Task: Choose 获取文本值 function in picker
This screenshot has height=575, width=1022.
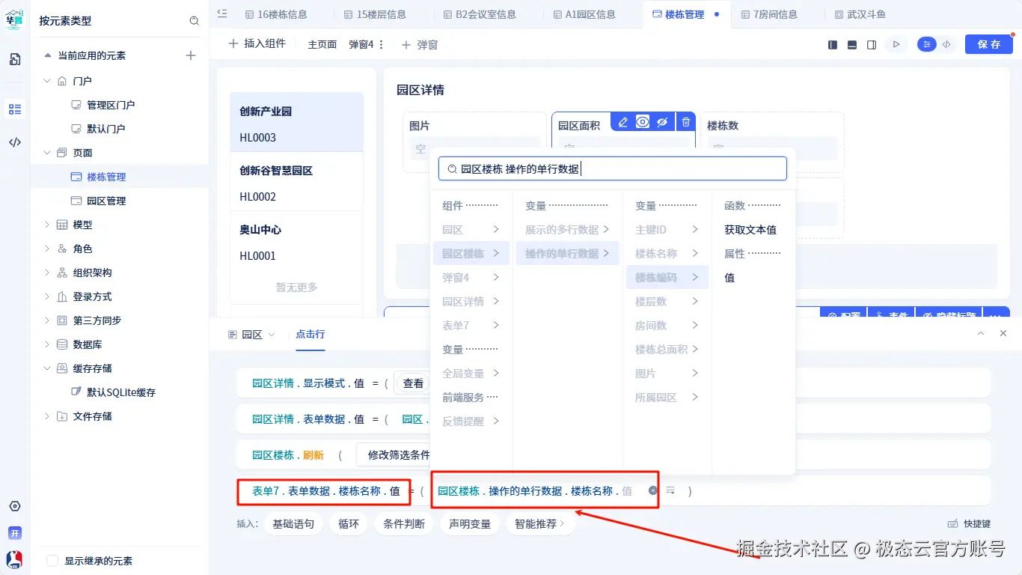Action: pyautogui.click(x=750, y=230)
